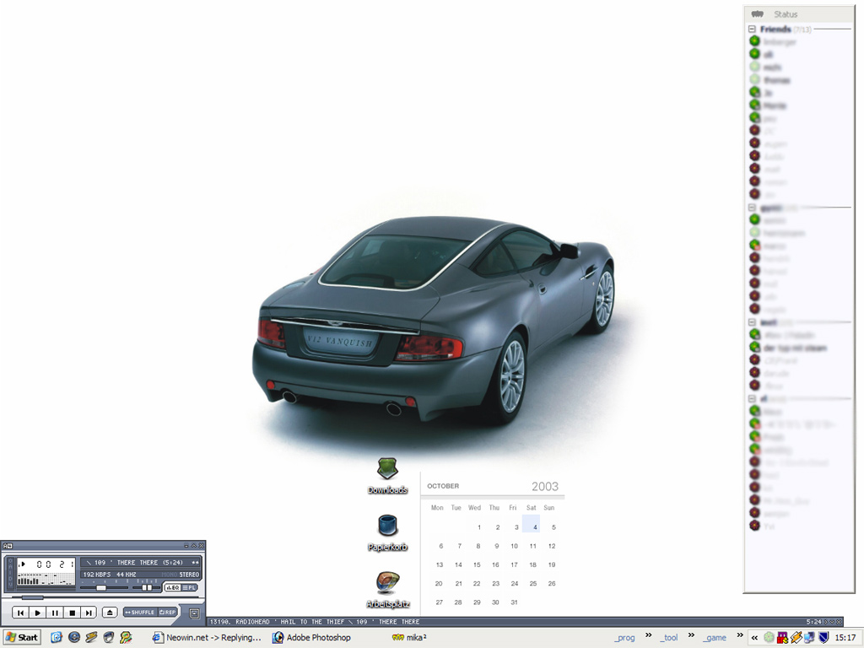The height and width of the screenshot is (648, 864).
Task: Skip to next track in Winamp
Action: tap(89, 613)
